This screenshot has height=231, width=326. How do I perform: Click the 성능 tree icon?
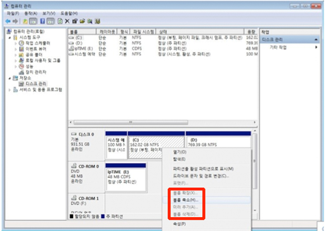(x=22, y=67)
